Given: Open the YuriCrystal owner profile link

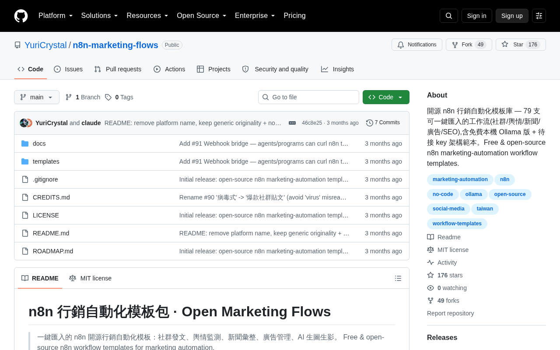Looking at the screenshot, I should click(x=45, y=45).
